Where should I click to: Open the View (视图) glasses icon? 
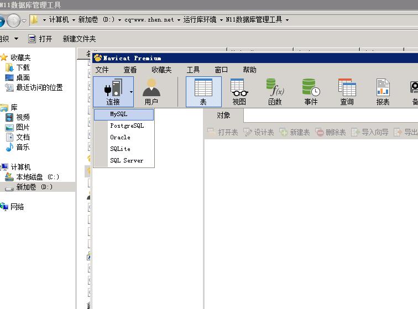click(239, 91)
